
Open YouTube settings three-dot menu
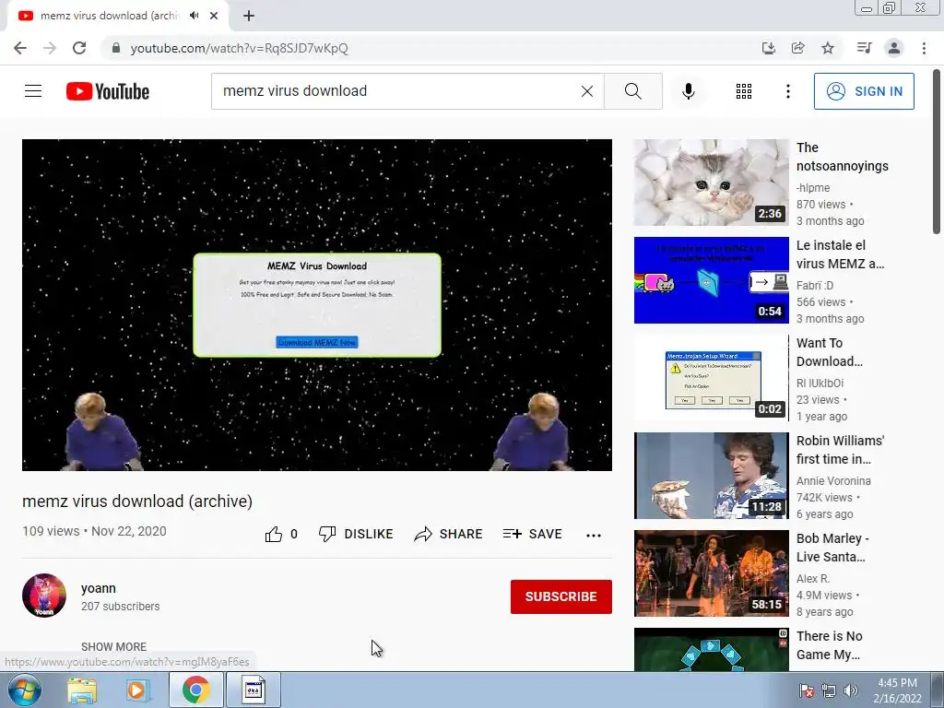pyautogui.click(x=787, y=91)
